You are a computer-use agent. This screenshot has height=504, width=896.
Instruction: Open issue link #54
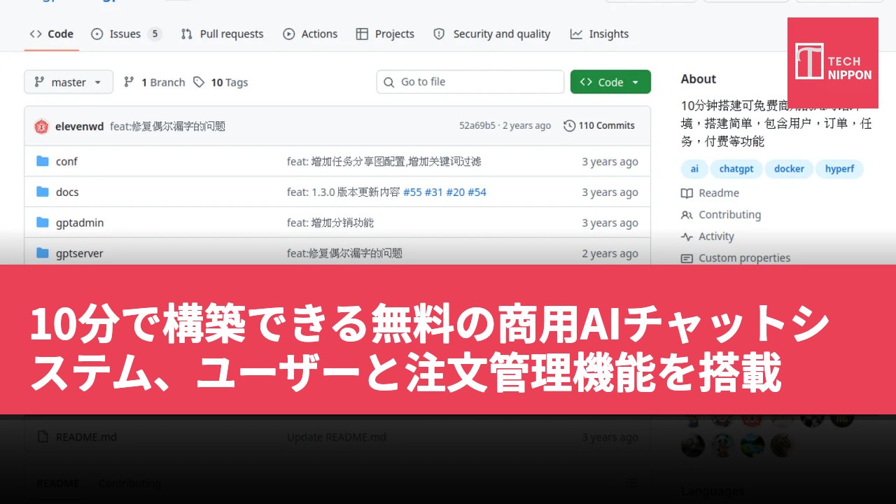click(477, 192)
